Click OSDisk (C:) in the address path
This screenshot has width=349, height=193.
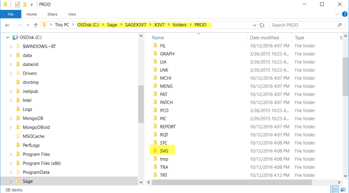coord(88,25)
